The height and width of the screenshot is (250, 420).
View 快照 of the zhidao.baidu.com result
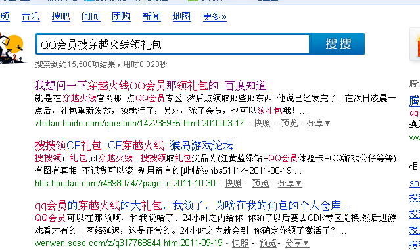point(262,124)
